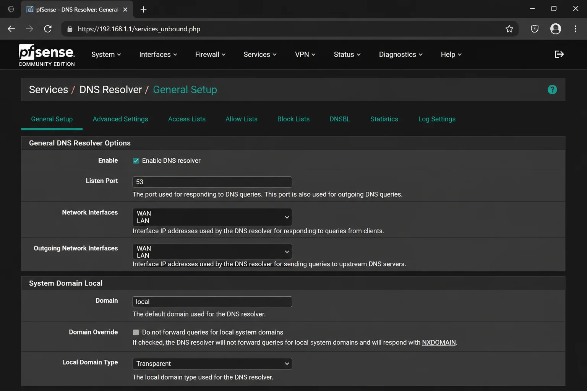Click the pfSense logo in the navbar

click(47, 55)
